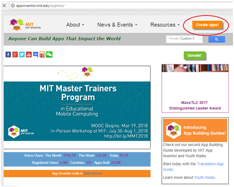Click the MIT App Inventor logo in header

(25, 25)
